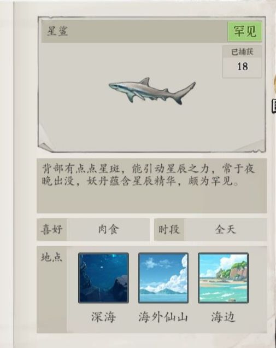This screenshot has height=348, width=276.
Task: Click the caught count number 18
Action: (x=242, y=66)
